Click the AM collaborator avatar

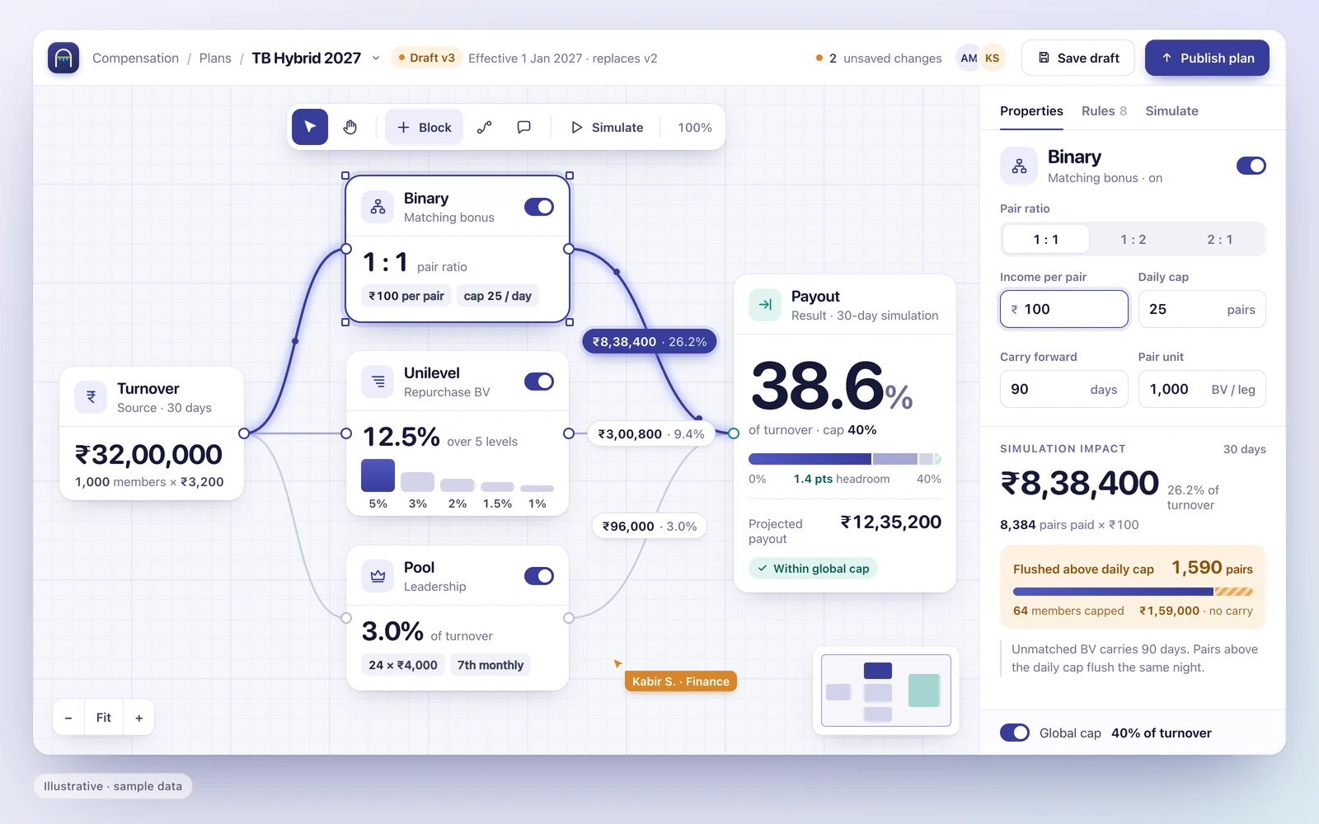coord(969,58)
